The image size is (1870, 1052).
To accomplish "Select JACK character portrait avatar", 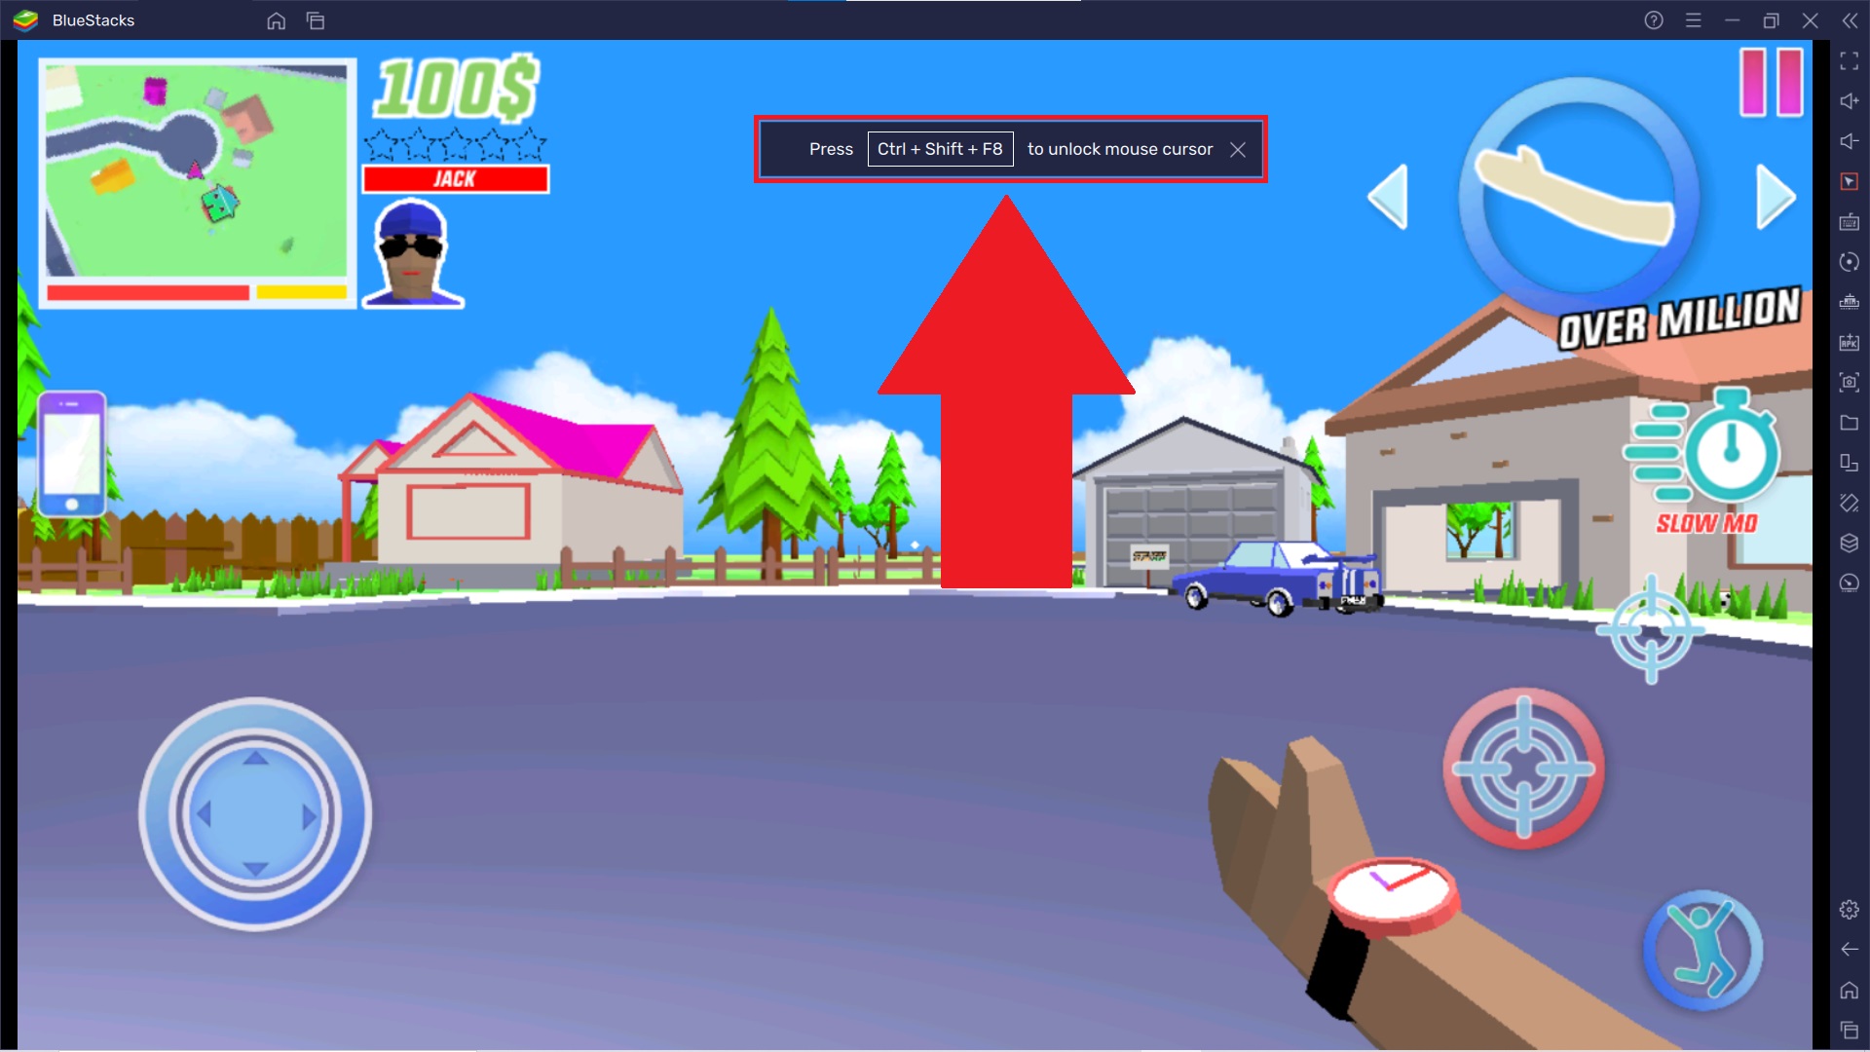I will click(x=411, y=254).
